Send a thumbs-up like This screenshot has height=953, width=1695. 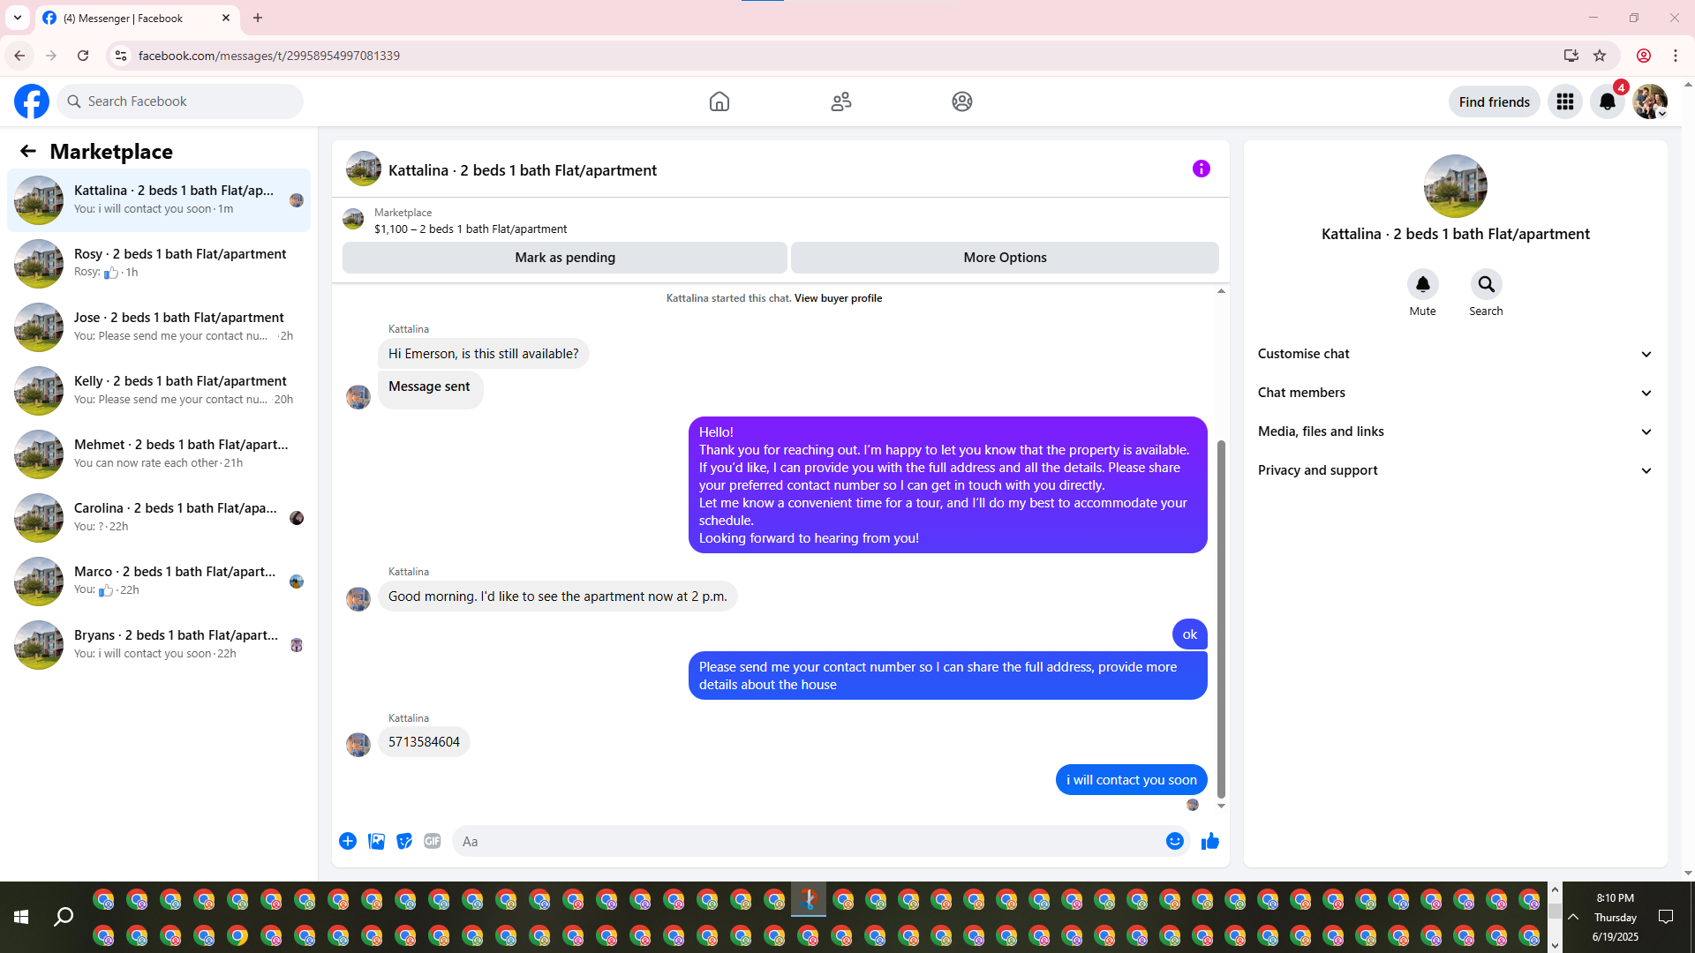pyautogui.click(x=1210, y=841)
